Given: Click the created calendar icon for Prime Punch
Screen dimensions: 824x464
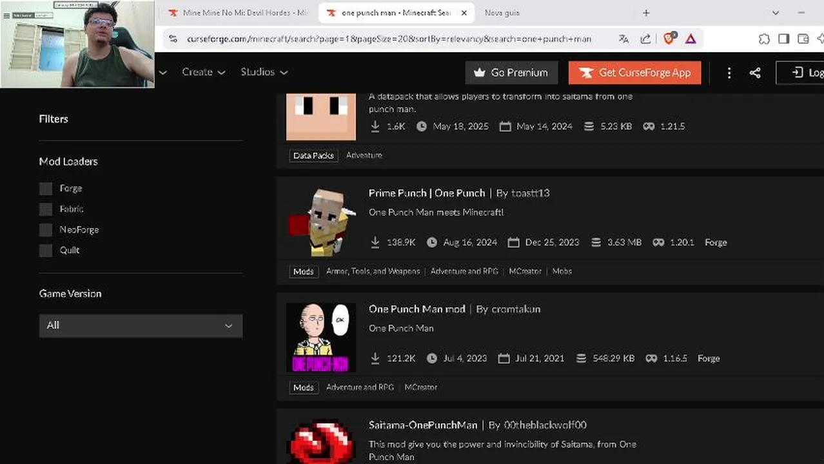Looking at the screenshot, I should point(513,242).
